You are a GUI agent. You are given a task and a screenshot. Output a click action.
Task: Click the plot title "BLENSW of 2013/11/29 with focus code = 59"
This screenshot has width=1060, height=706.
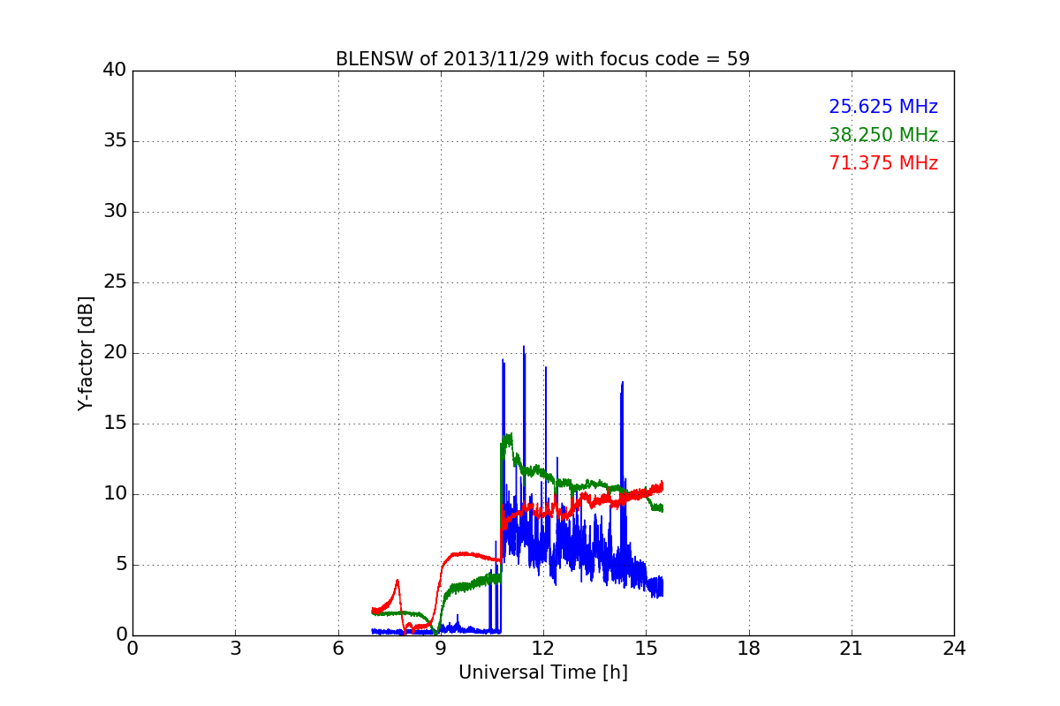(x=542, y=59)
